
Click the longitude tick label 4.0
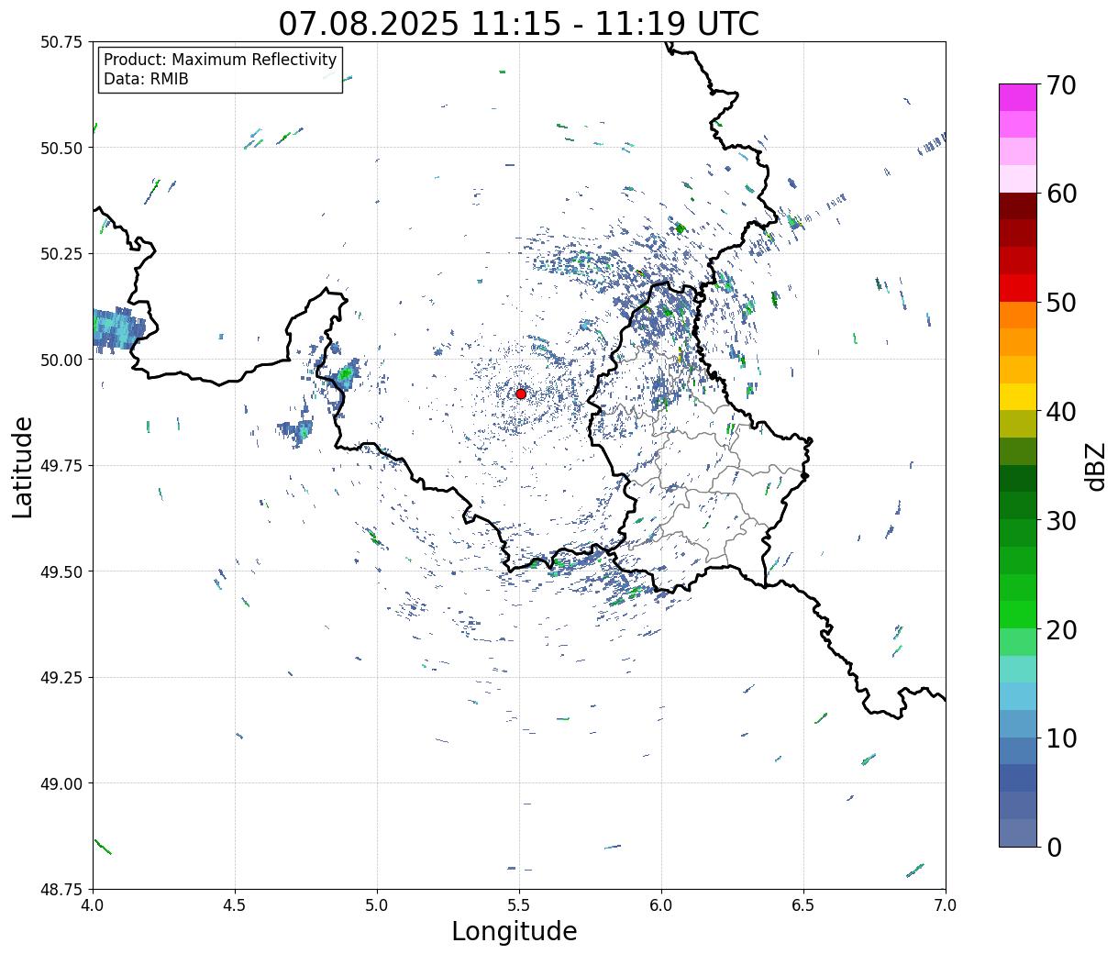93,905
